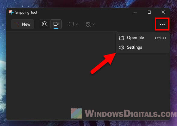This screenshot has width=177, height=126.
Task: Switch to video Record mode
Action: click(56, 24)
